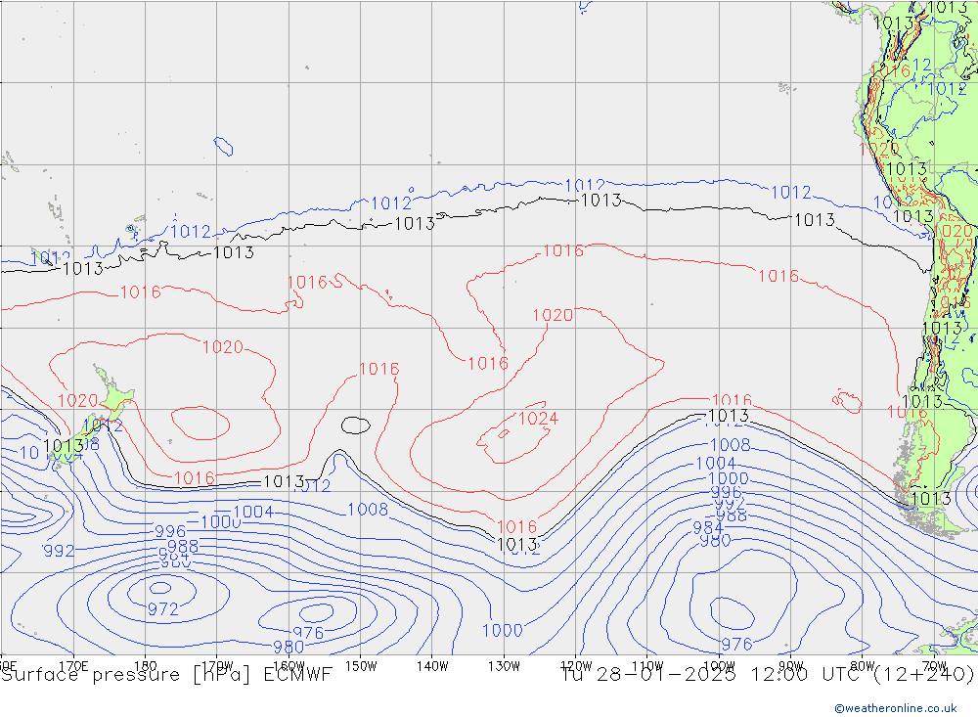Click the 90W longitude label
978x717 pixels.
pyautogui.click(x=790, y=664)
